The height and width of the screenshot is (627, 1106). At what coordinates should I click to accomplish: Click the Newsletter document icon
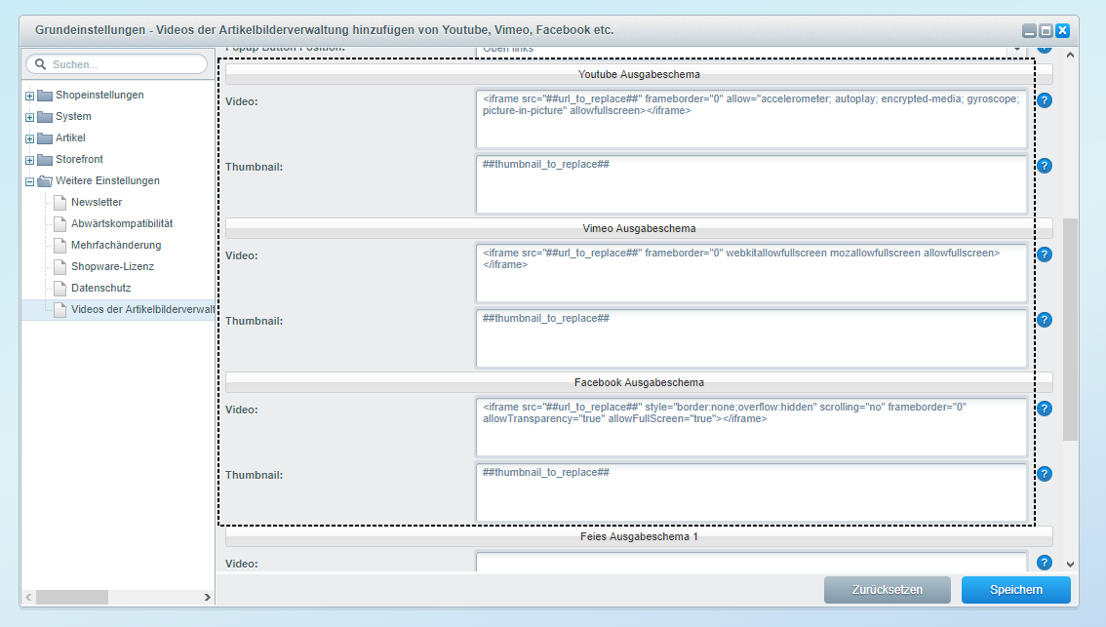tap(59, 203)
